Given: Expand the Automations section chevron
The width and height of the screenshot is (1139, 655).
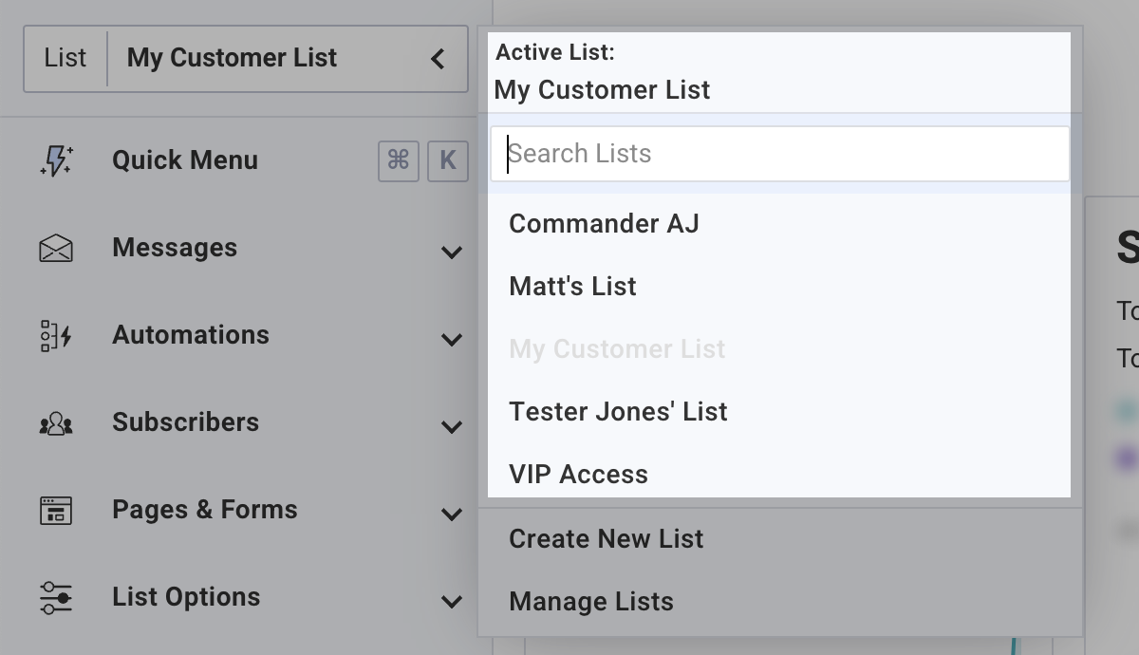Looking at the screenshot, I should click(x=452, y=339).
